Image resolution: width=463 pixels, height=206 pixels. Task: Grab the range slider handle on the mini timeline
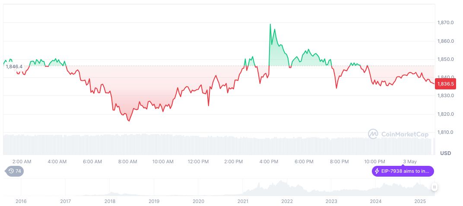pyautogui.click(x=434, y=187)
